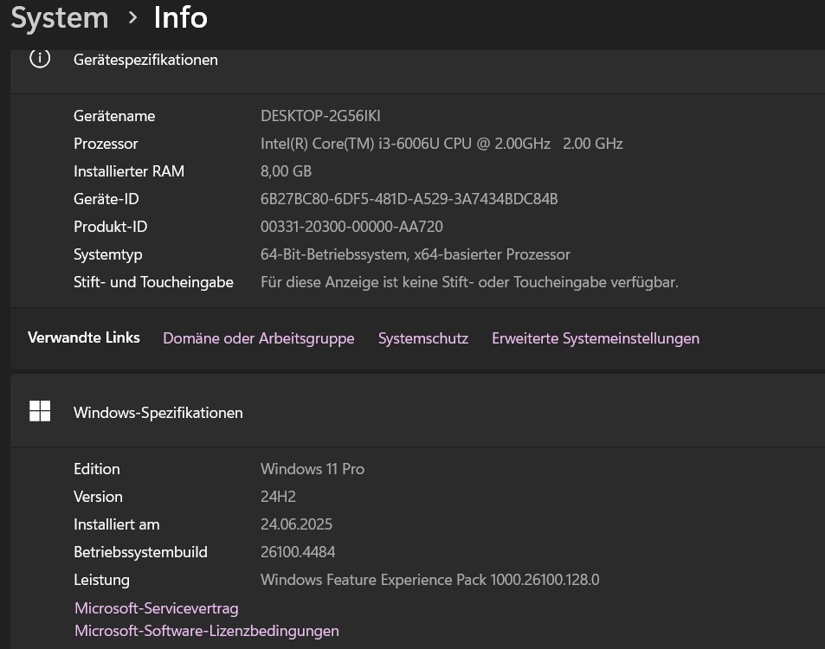Select the OS build number 26100.4484
Image resolution: width=825 pixels, height=649 pixels.
(x=298, y=552)
